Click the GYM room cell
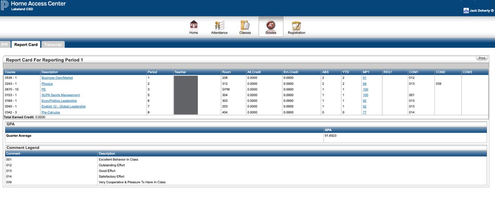 [x=226, y=89]
